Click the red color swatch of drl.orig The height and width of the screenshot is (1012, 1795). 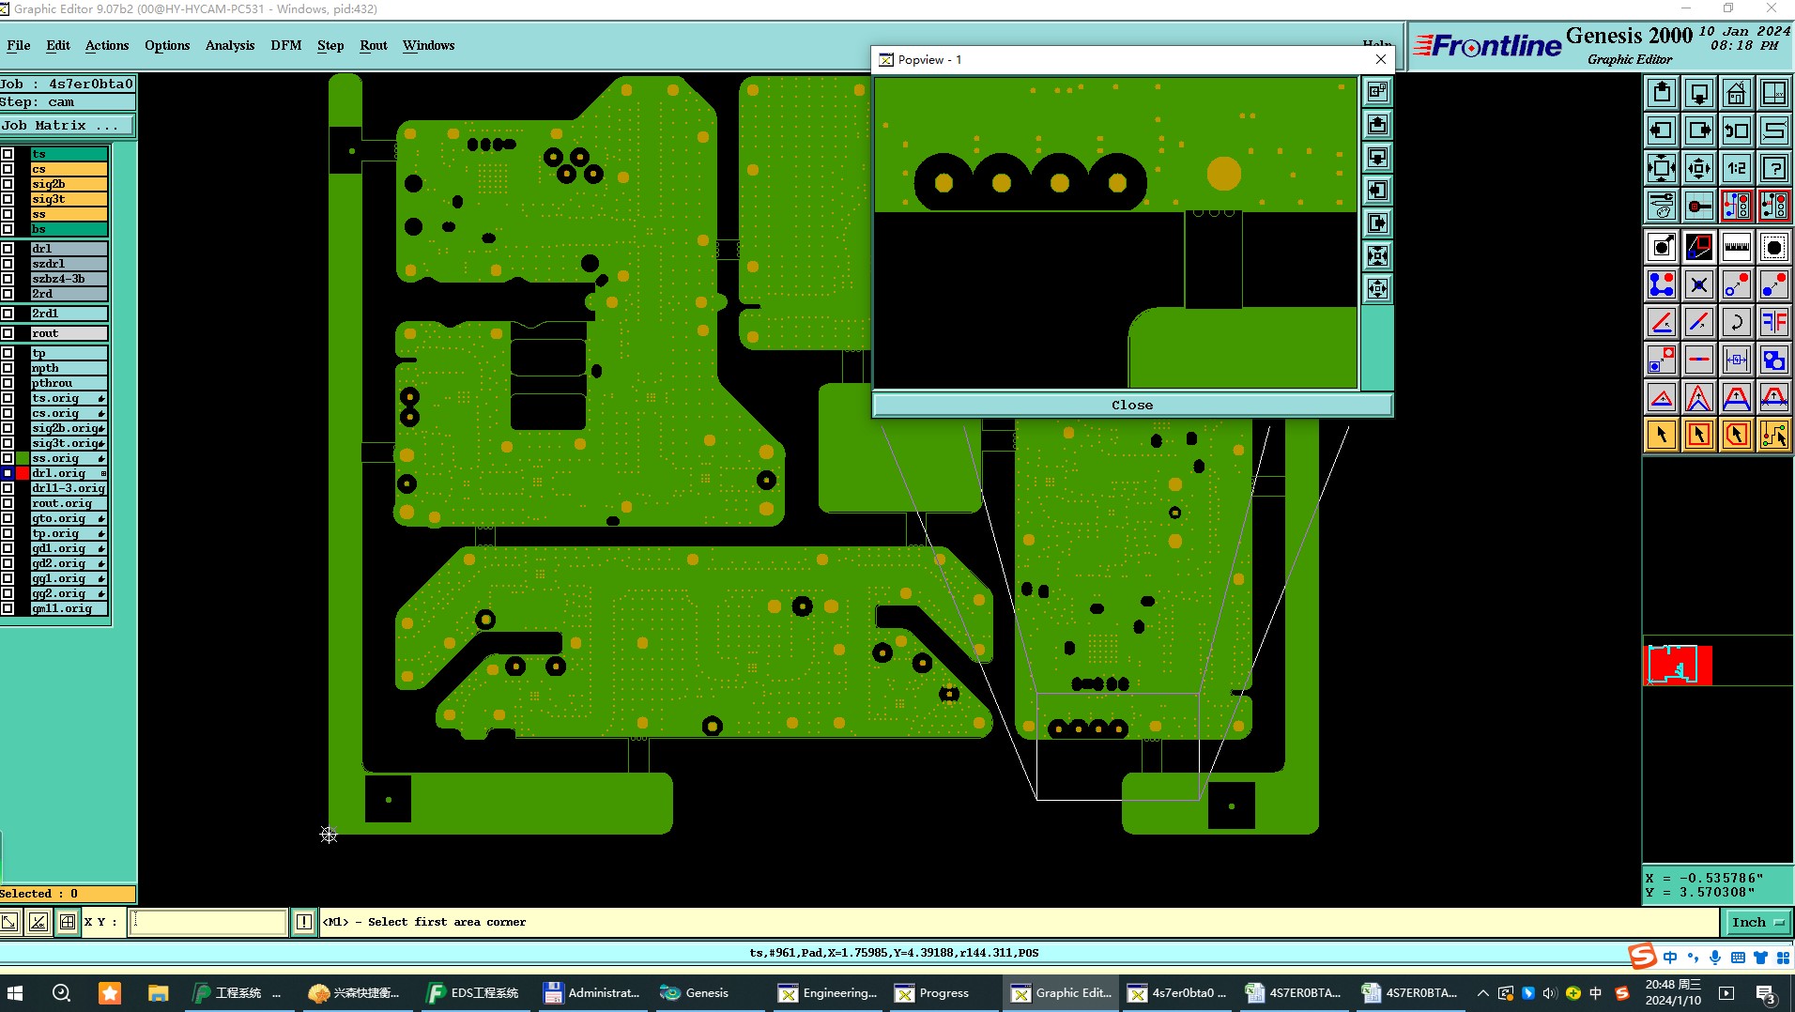click(x=23, y=473)
